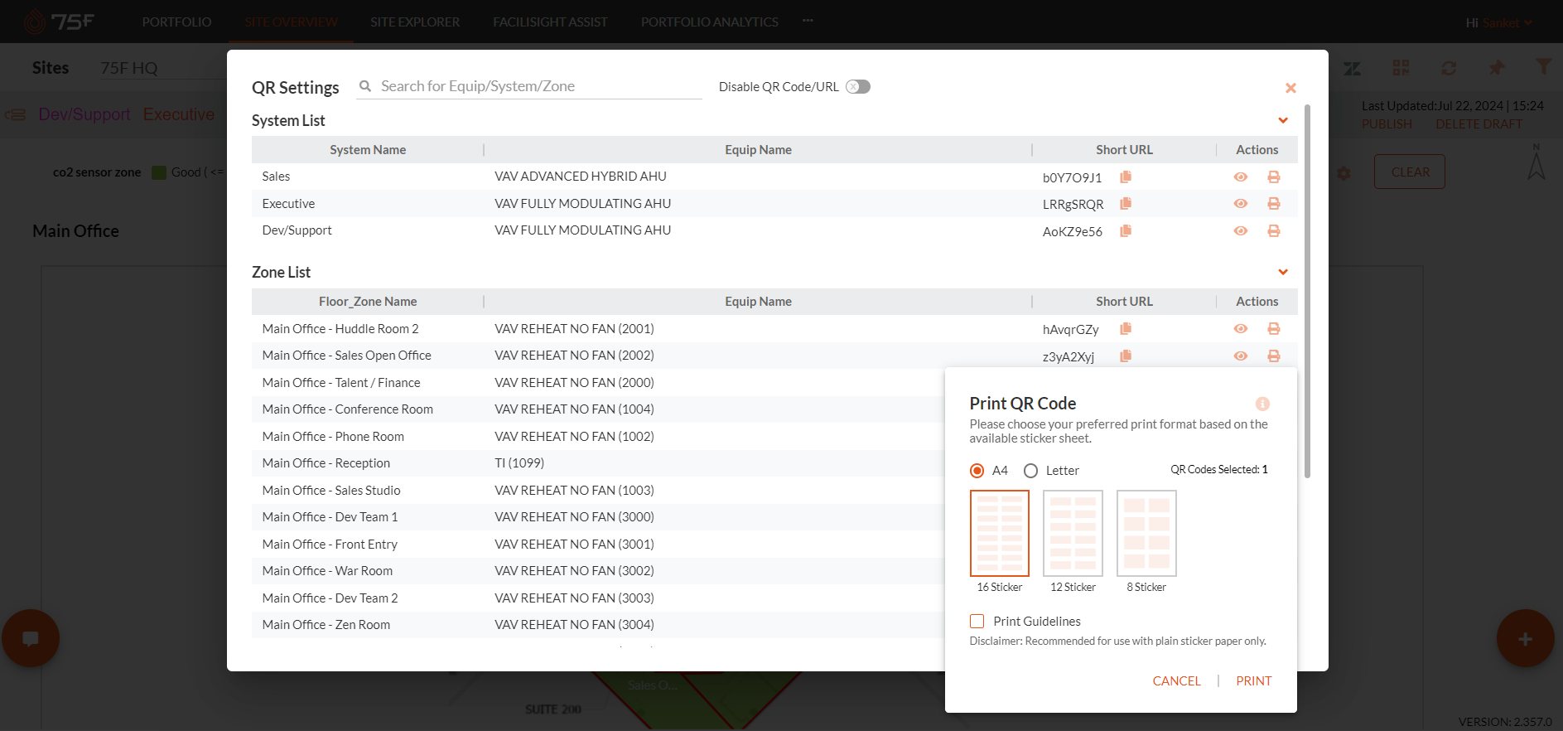The width and height of the screenshot is (1563, 731).
Task: Copy short URL z3yA2Xyj for Sales Open Office
Action: pyautogui.click(x=1126, y=356)
